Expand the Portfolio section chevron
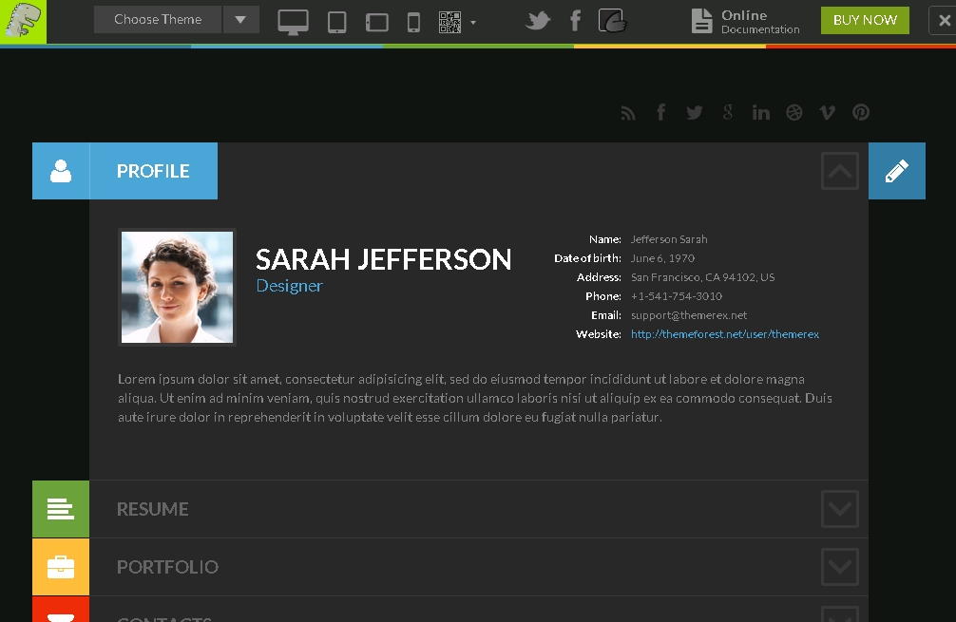The width and height of the screenshot is (956, 622). (839, 567)
